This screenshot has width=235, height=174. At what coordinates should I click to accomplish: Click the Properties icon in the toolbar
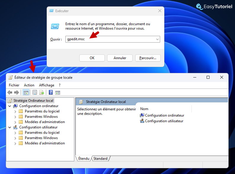pyautogui.click(x=35, y=93)
